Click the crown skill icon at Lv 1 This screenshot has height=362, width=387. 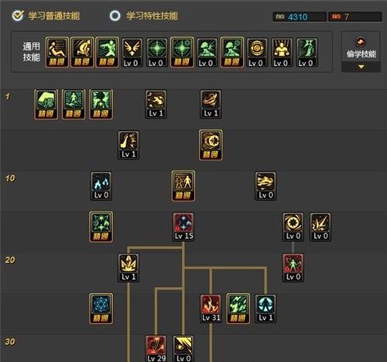(128, 267)
